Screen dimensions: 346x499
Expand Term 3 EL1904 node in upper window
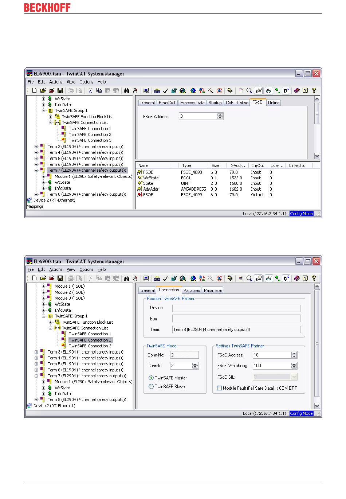(36, 147)
